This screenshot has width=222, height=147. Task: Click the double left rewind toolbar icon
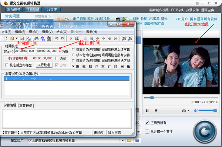tap(110, 39)
